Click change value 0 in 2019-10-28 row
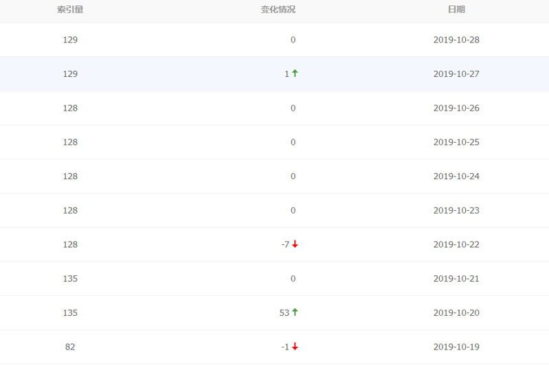 [x=293, y=40]
